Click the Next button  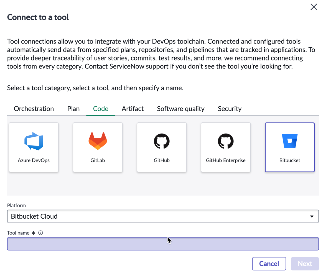coord(305,264)
